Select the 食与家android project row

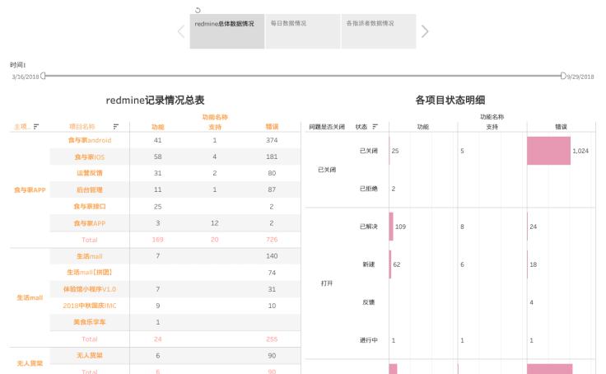point(89,141)
